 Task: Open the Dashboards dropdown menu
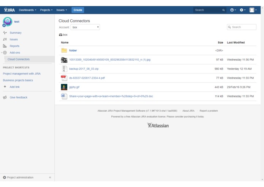(27, 10)
